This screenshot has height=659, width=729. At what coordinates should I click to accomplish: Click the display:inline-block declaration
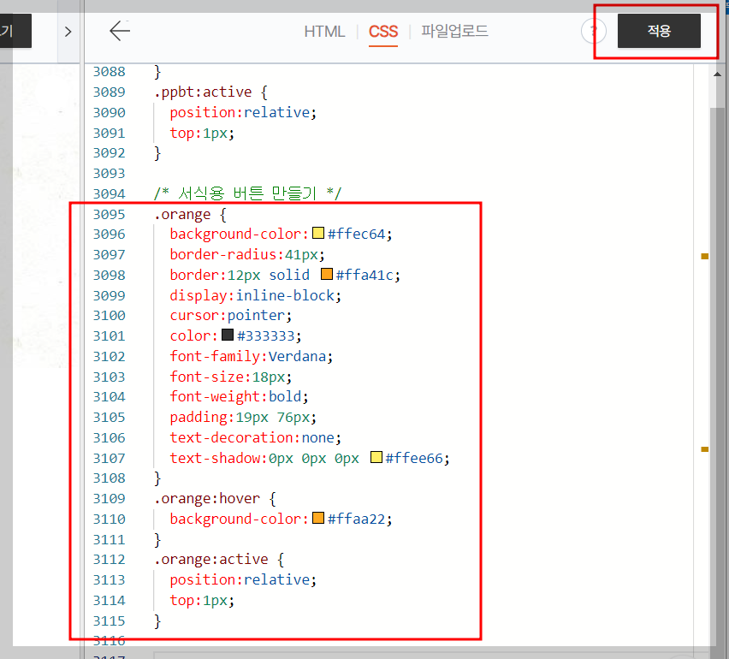click(255, 296)
